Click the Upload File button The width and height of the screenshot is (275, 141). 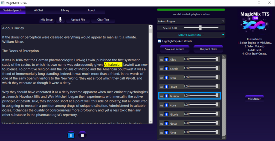[x=78, y=20]
